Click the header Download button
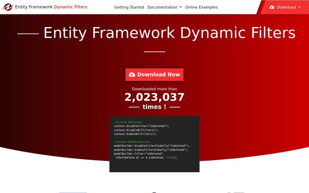This screenshot has height=193, width=309. point(285,7)
